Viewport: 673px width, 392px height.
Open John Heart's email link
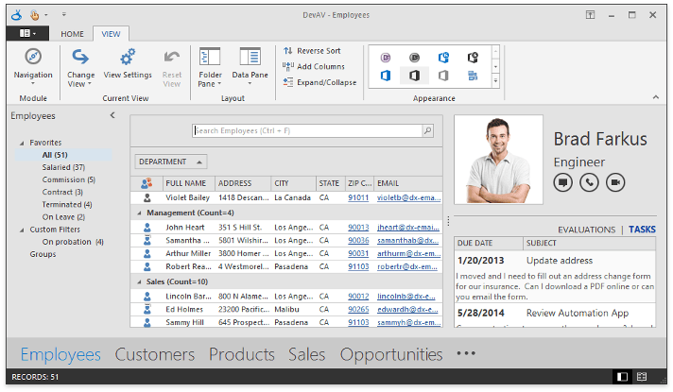pyautogui.click(x=408, y=228)
